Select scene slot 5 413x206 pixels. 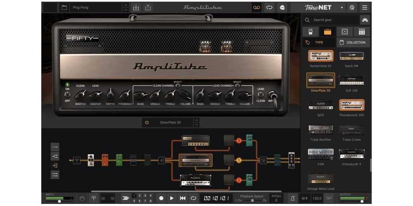point(134,201)
